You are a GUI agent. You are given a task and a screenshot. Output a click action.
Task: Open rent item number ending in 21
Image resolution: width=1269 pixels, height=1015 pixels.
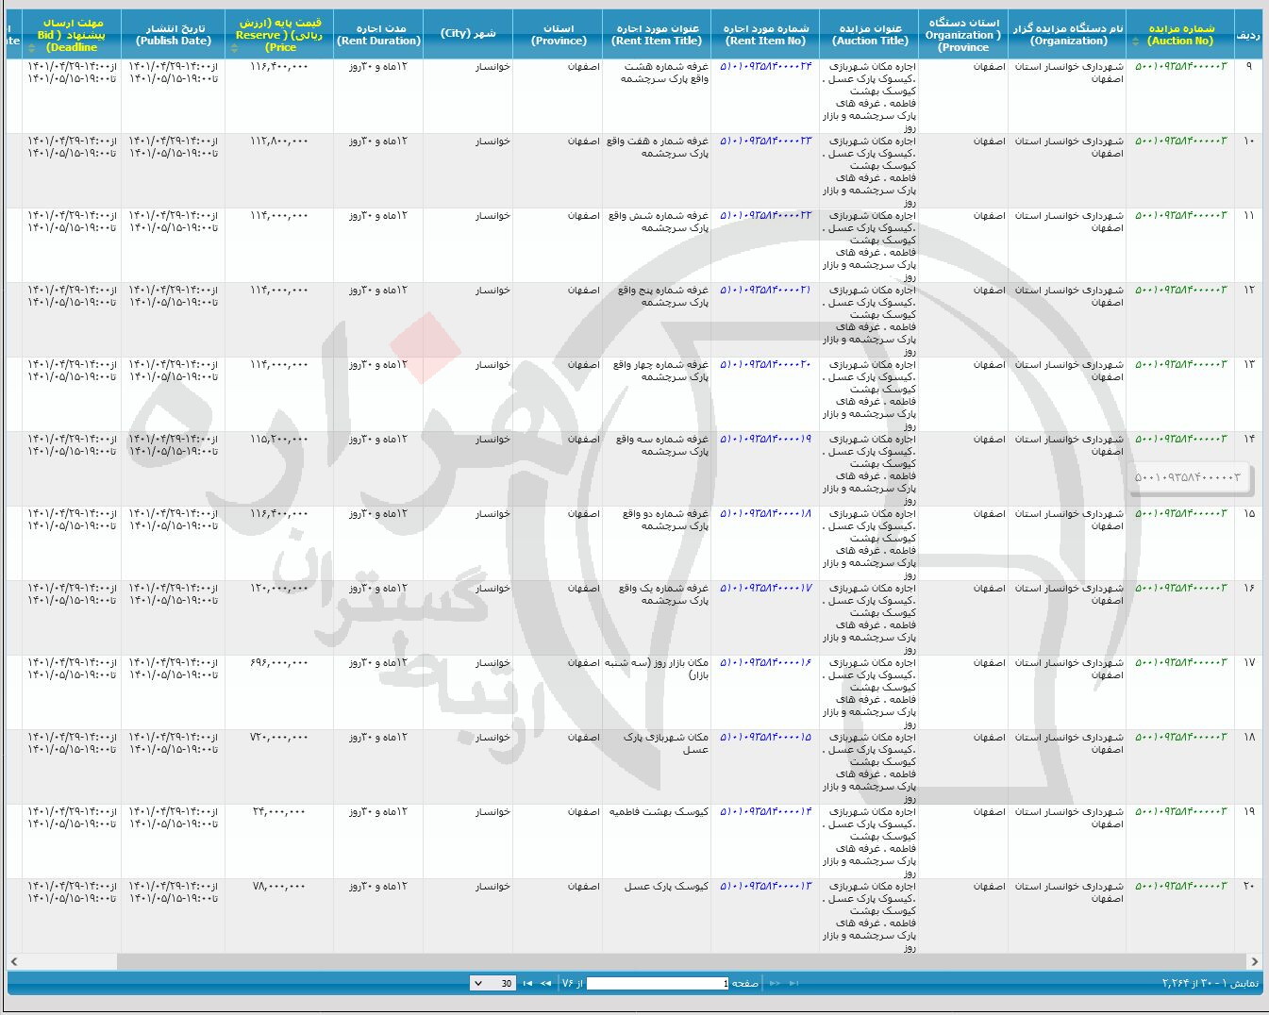pyautogui.click(x=765, y=291)
